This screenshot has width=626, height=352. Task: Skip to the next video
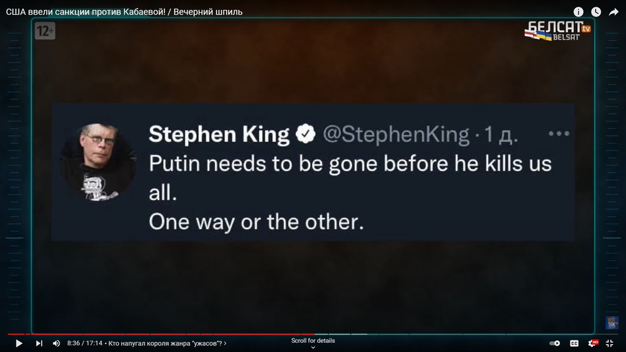pyautogui.click(x=39, y=343)
